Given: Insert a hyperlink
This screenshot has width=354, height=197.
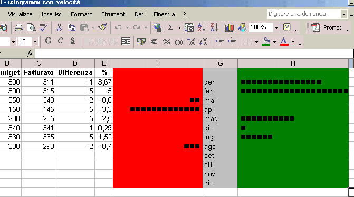Looking at the screenshot, I should point(158,27).
